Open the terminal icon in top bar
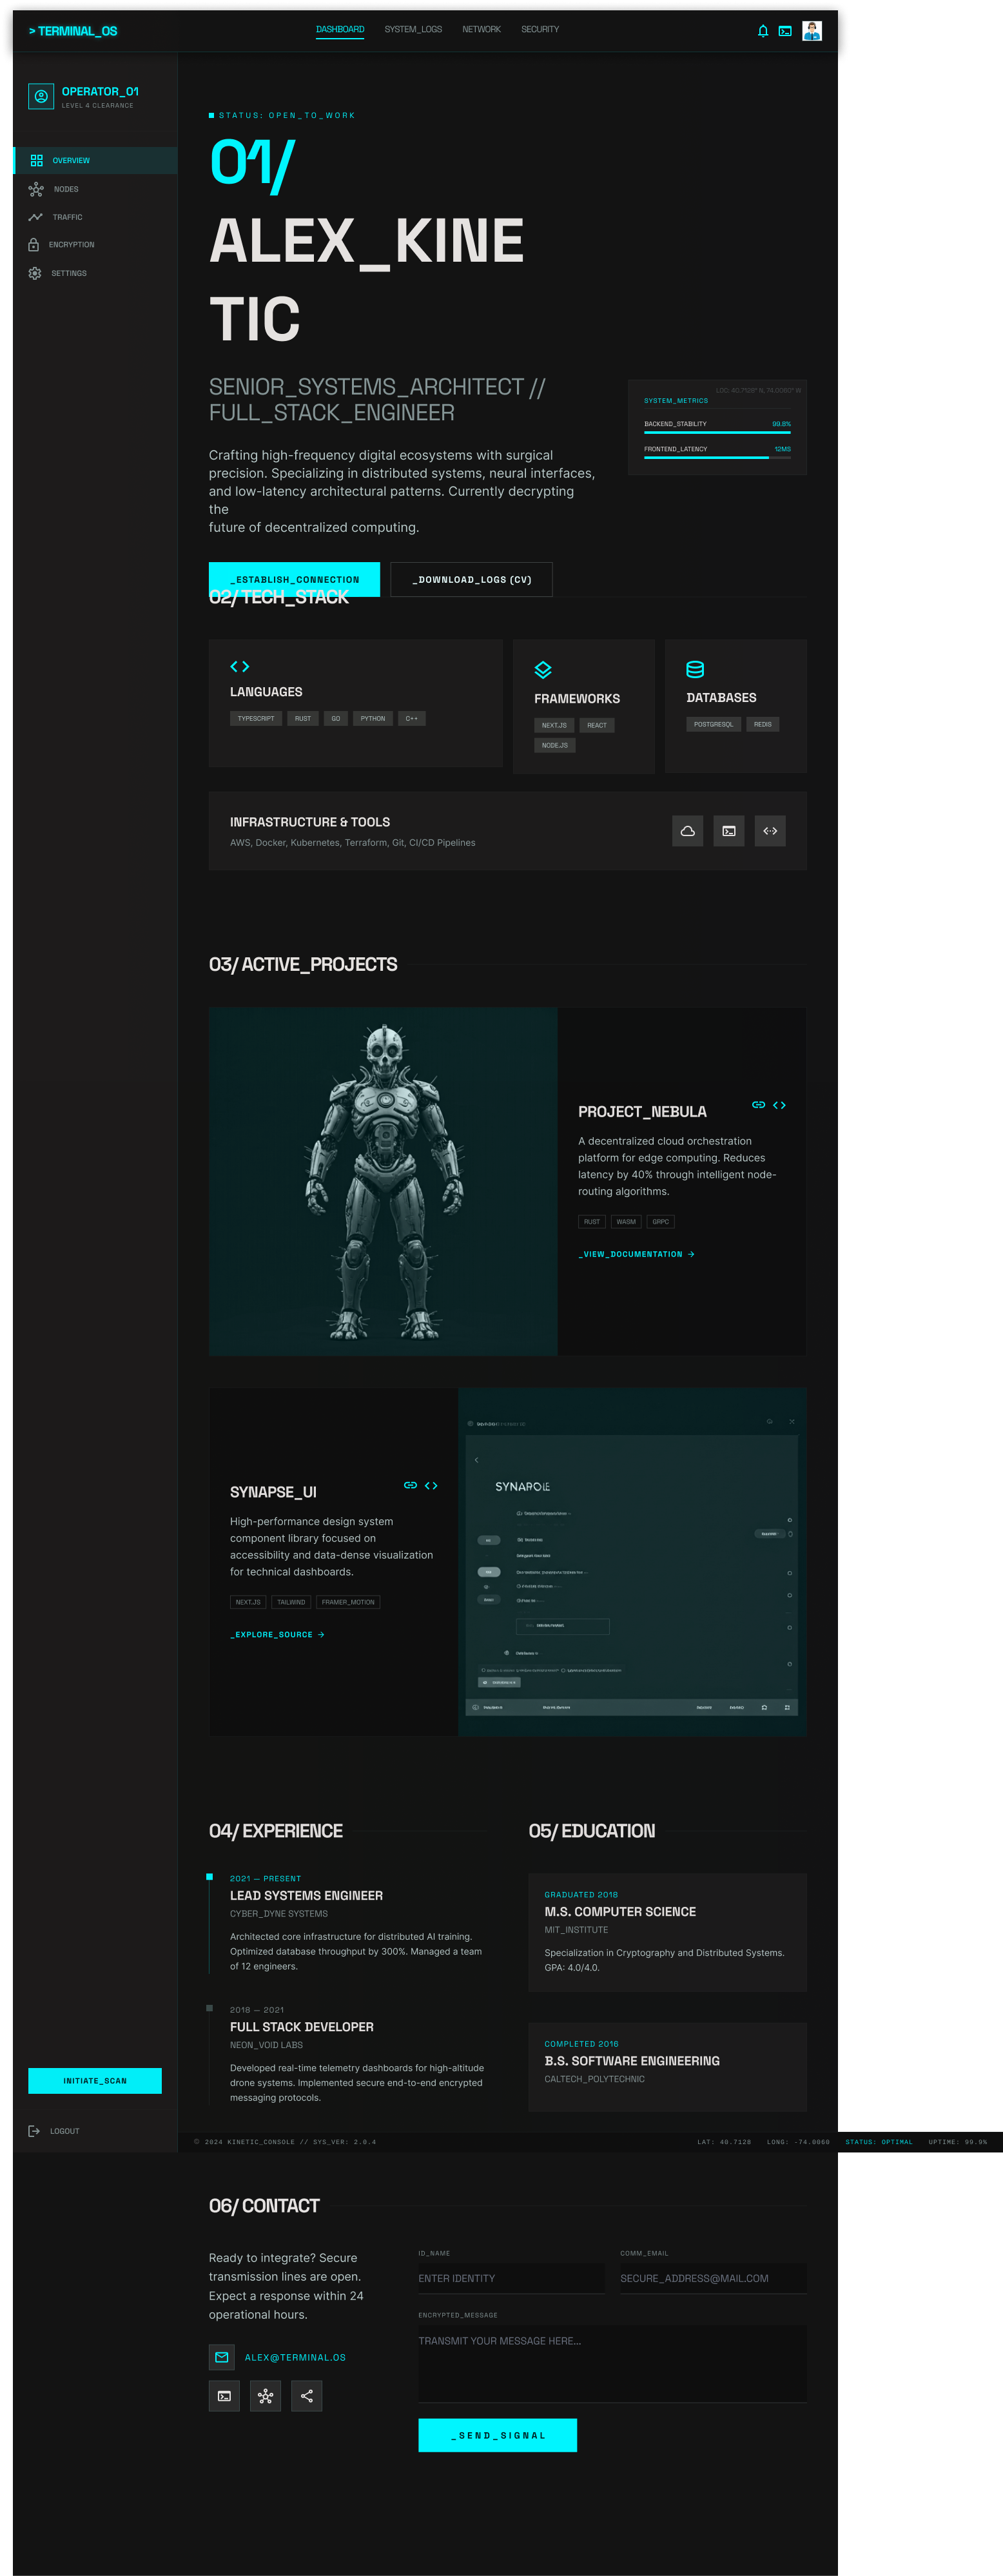1003x2576 pixels. click(x=785, y=31)
